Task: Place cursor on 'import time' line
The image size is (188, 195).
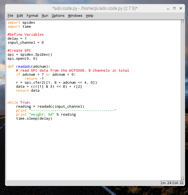Action: click(x=19, y=27)
